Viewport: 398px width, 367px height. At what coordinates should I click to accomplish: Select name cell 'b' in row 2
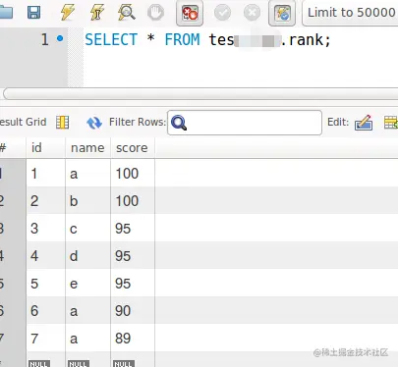point(87,201)
